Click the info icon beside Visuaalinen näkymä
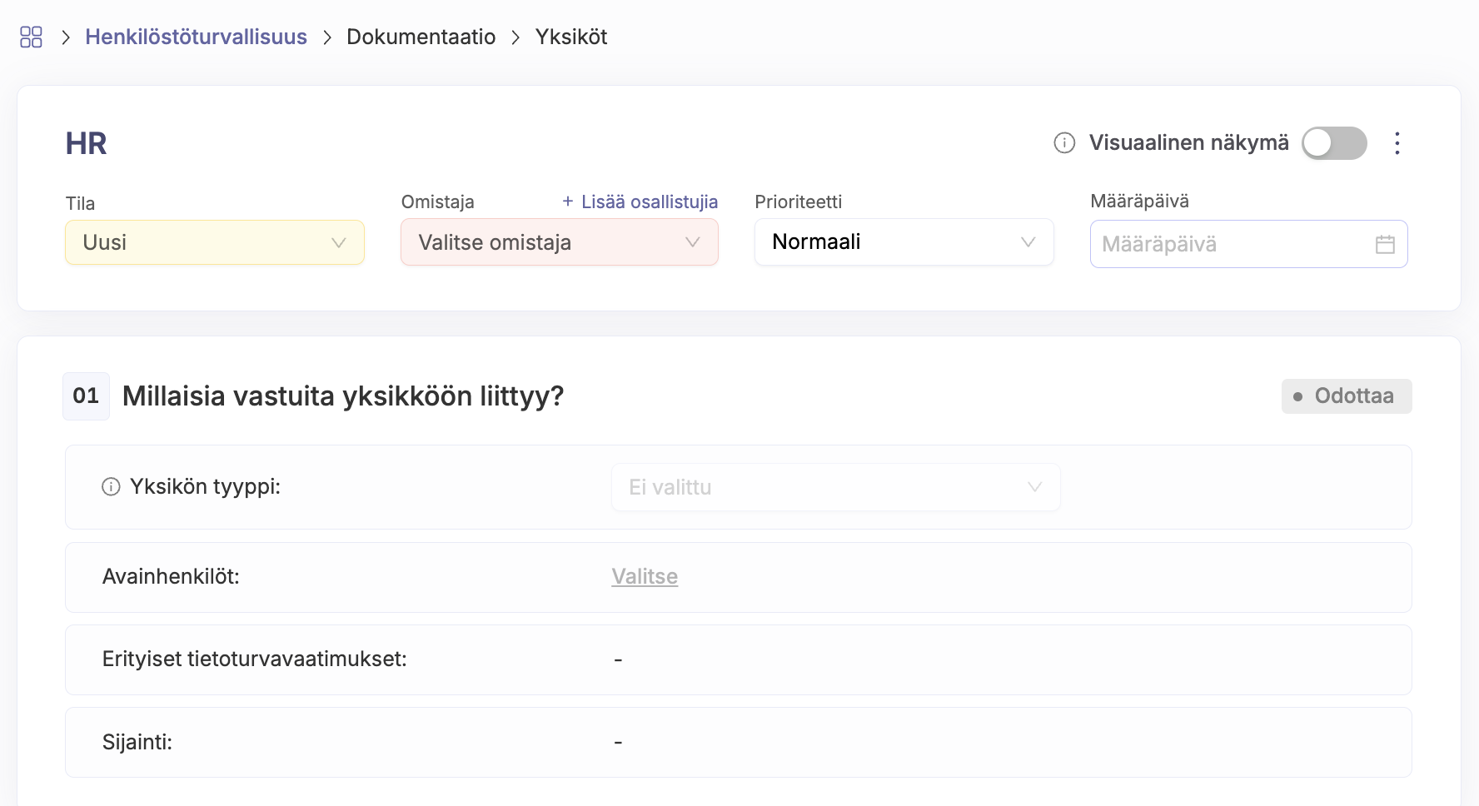 click(1064, 143)
